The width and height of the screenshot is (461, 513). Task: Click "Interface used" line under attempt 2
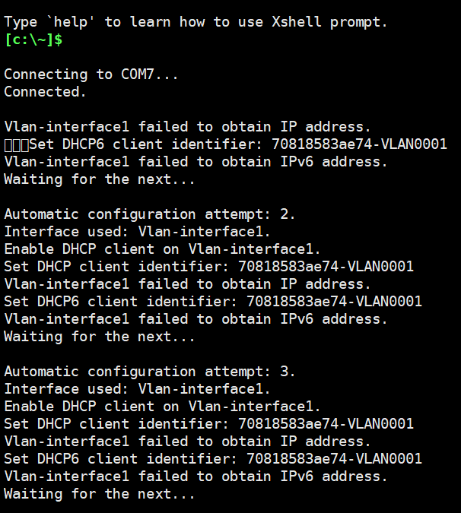[137, 232]
